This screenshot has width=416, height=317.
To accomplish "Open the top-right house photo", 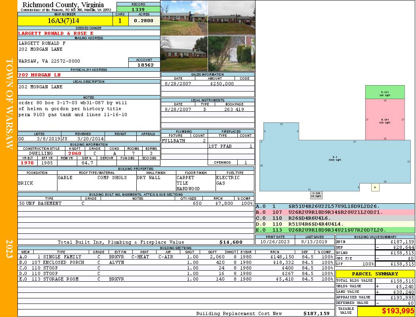I will tap(231, 18).
